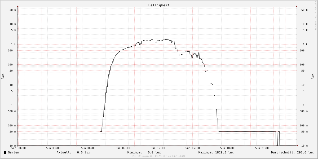The width and height of the screenshot is (318, 159).
Task: Click the 500 m label on right axis
Action: pyautogui.click(x=304, y=111)
